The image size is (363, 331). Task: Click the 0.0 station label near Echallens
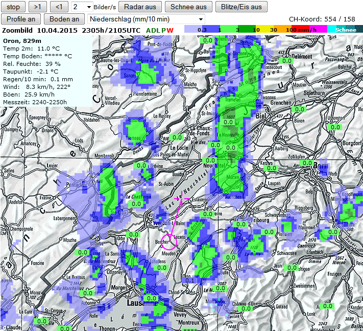pyautogui.click(x=162, y=268)
